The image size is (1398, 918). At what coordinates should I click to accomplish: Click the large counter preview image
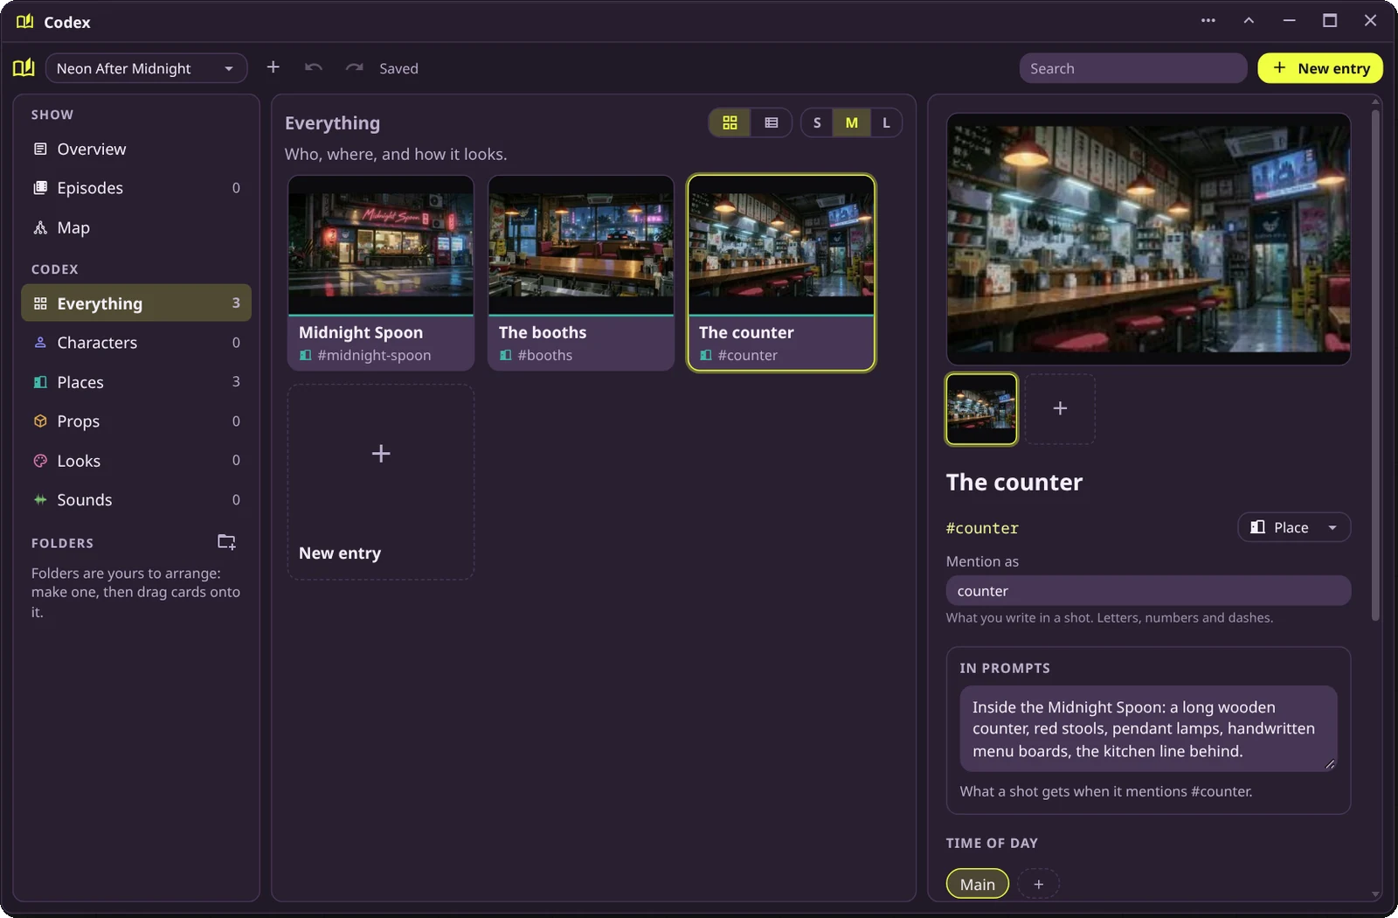1148,239
